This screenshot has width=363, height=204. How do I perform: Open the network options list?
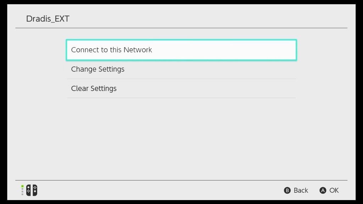point(181,69)
